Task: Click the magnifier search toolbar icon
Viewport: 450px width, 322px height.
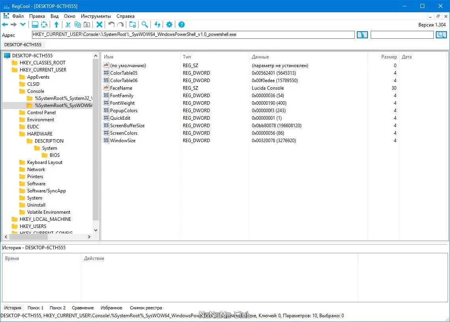Action: click(144, 25)
